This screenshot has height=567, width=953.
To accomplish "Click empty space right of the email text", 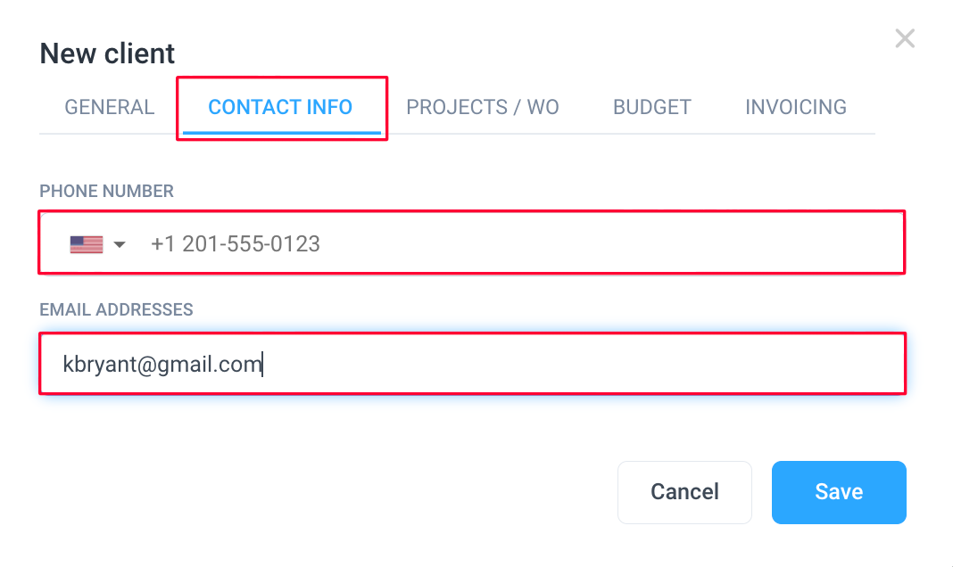I will (x=584, y=365).
